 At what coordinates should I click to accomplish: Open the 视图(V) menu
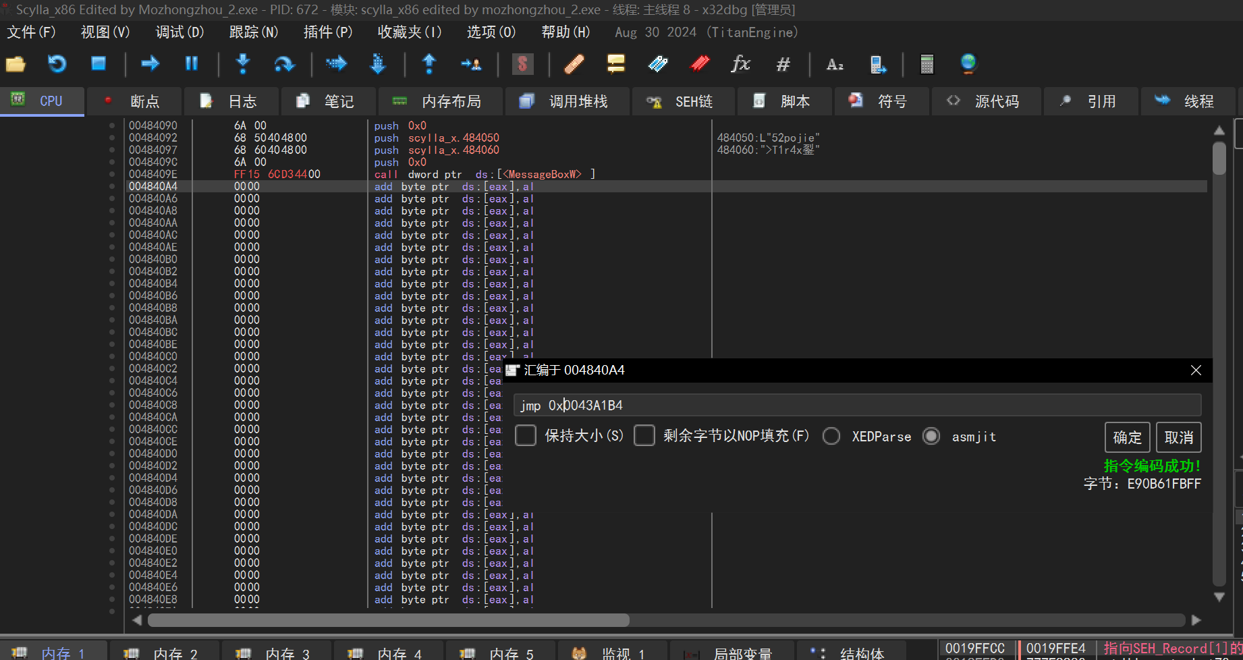coord(105,32)
